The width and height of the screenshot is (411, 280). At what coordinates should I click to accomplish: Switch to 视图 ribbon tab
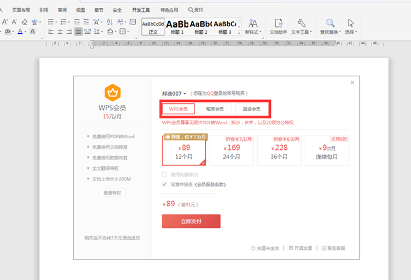[81, 10]
